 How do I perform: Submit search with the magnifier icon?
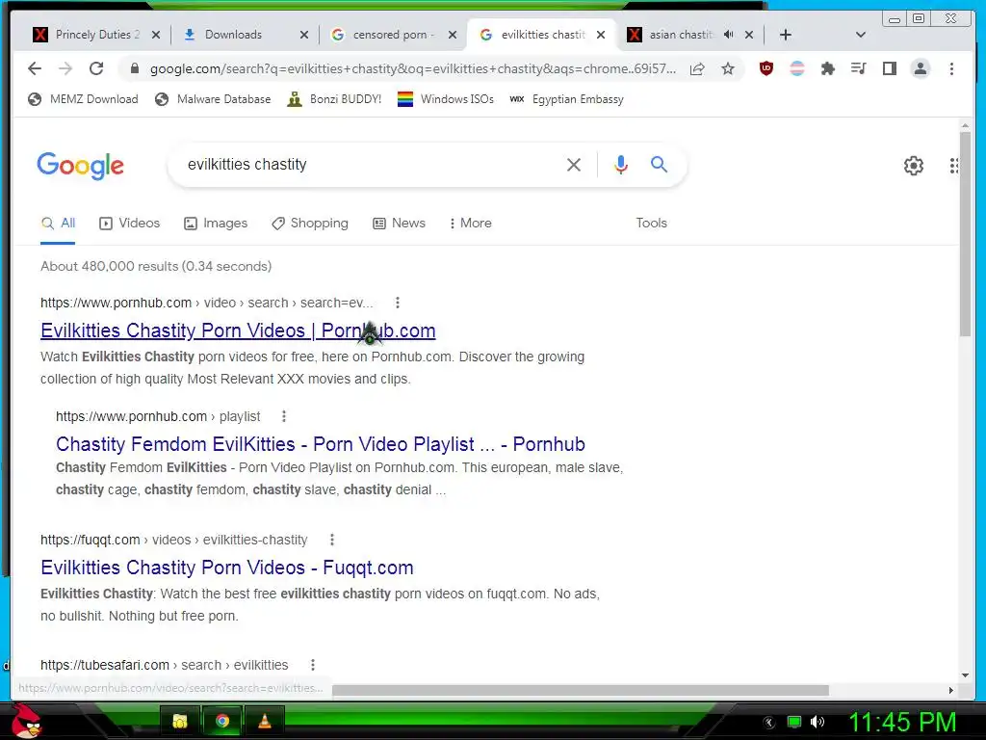coord(659,165)
